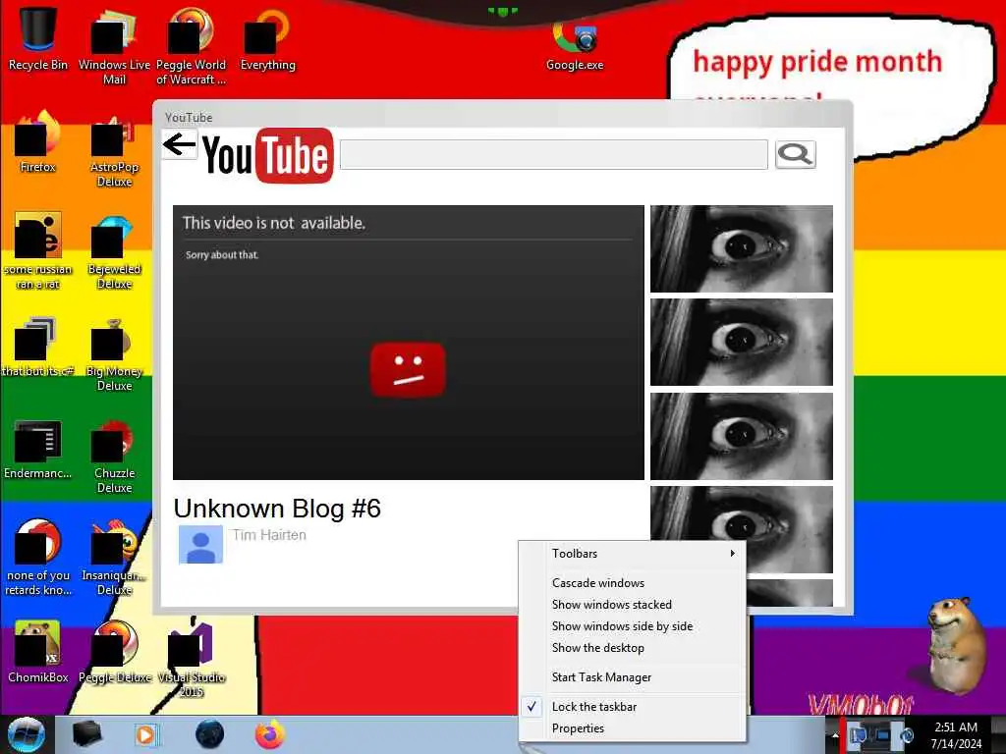
Task: Open the media player taskbar icon
Action: click(x=147, y=734)
